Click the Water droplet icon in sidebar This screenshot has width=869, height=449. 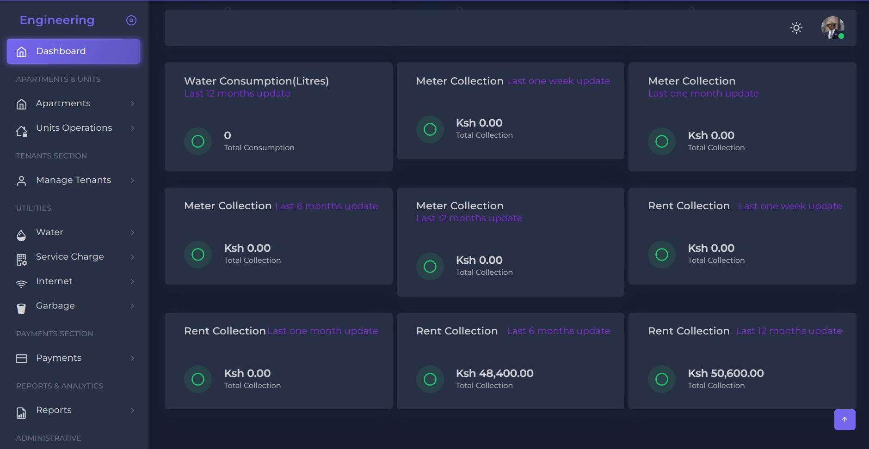click(21, 236)
